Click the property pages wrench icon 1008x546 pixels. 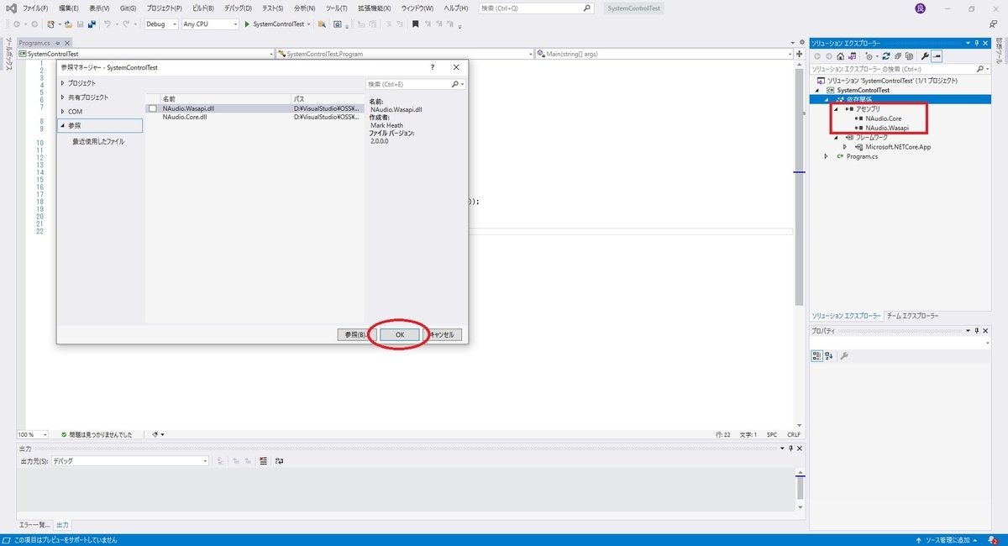tap(844, 356)
